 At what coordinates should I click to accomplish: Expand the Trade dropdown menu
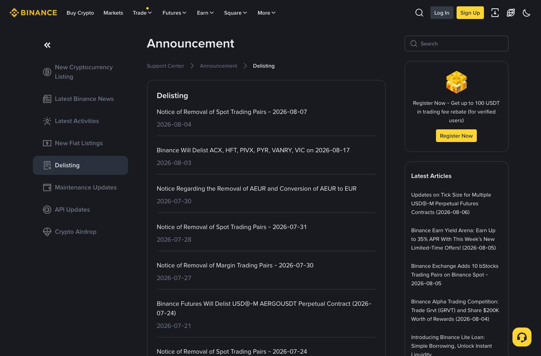(x=142, y=13)
